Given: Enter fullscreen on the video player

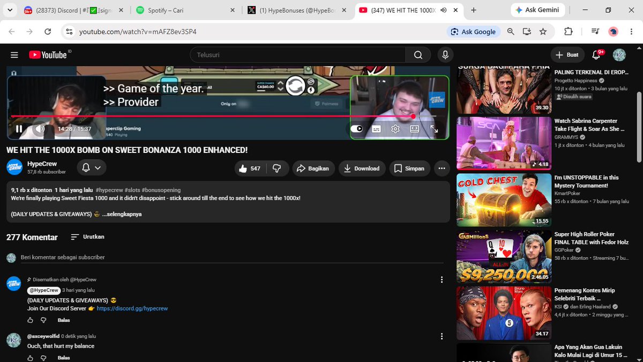Looking at the screenshot, I should pyautogui.click(x=434, y=129).
